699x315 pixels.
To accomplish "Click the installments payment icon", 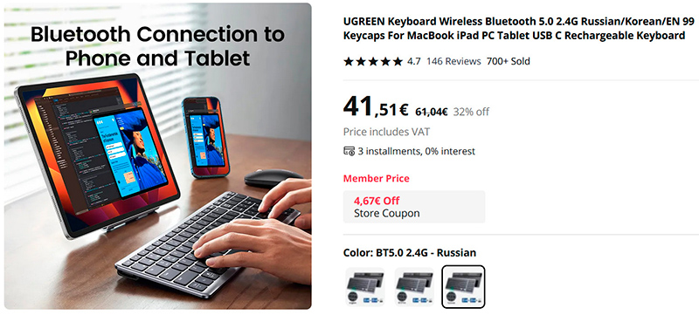I will [349, 151].
